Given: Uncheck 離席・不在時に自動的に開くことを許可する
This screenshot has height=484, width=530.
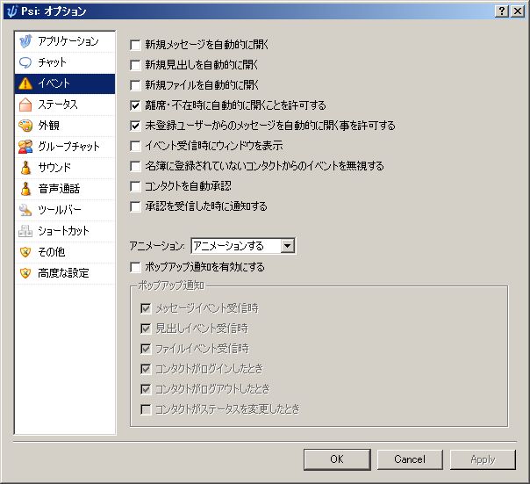Looking at the screenshot, I should [x=135, y=105].
